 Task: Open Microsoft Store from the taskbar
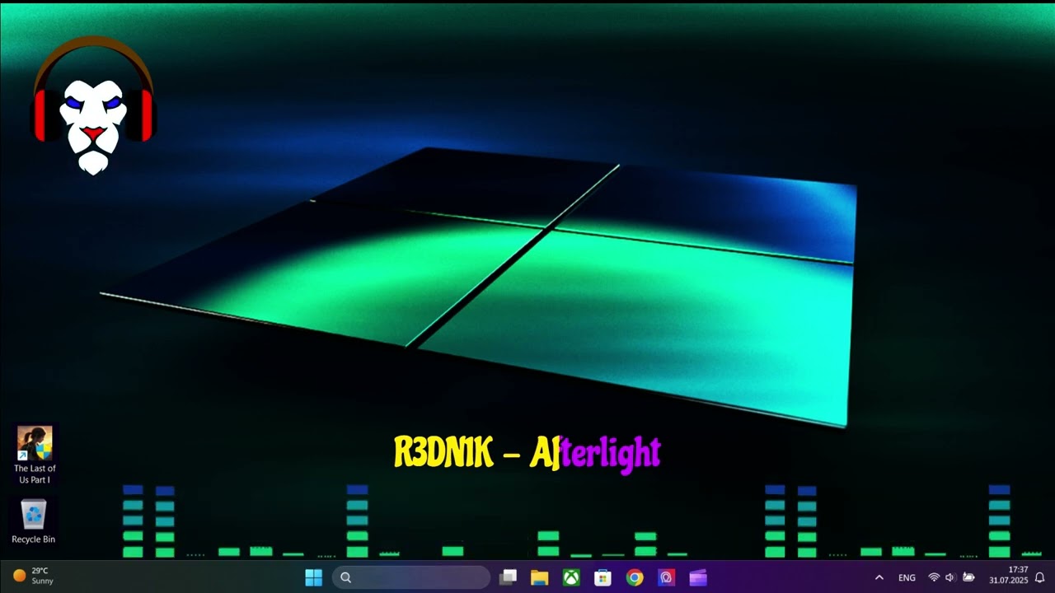603,577
